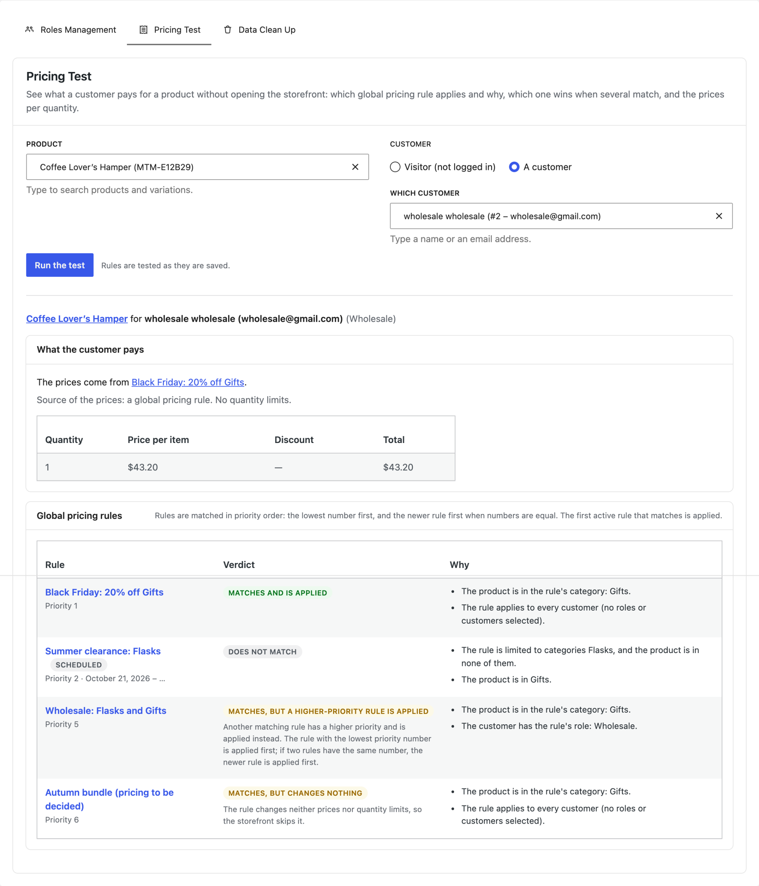
Task: Click the Priority 2 · October 21, 2026 text
Action: click(105, 678)
